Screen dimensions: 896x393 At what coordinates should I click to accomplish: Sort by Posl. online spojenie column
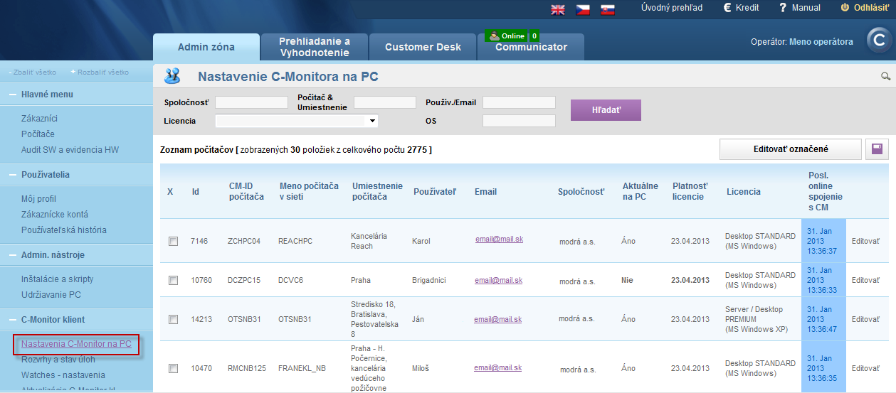point(826,191)
